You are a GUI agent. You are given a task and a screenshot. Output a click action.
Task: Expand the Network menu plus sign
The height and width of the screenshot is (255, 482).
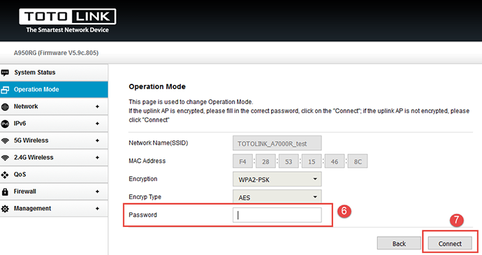pyautogui.click(x=97, y=106)
